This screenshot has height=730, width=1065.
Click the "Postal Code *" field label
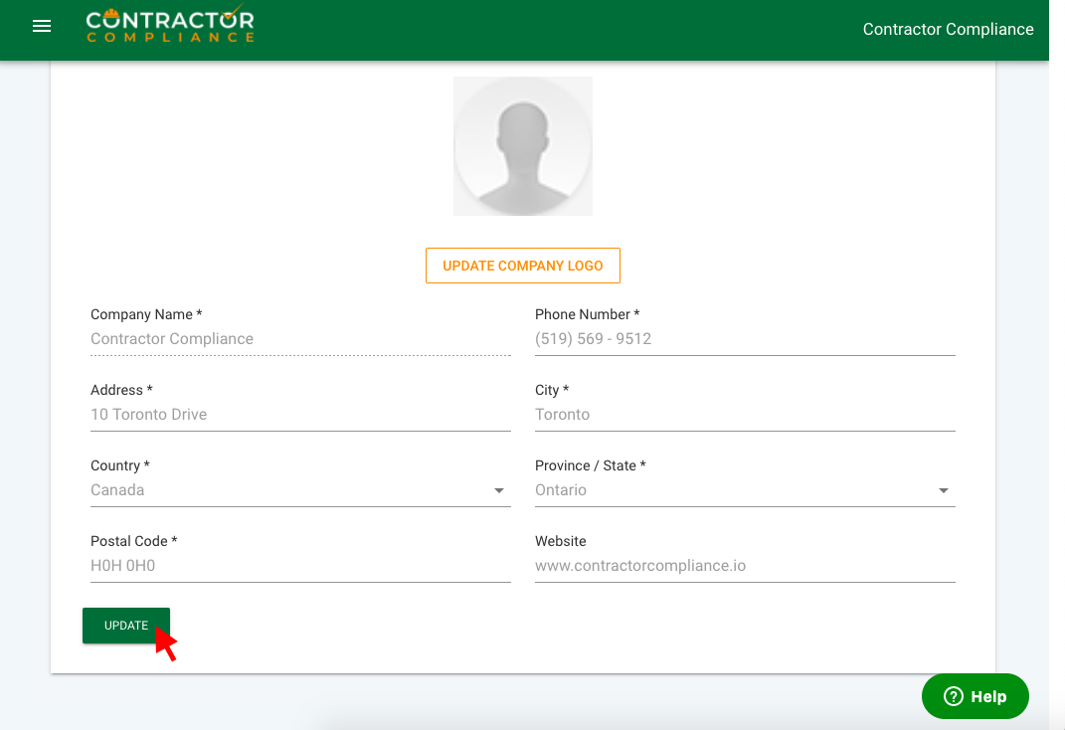133,541
